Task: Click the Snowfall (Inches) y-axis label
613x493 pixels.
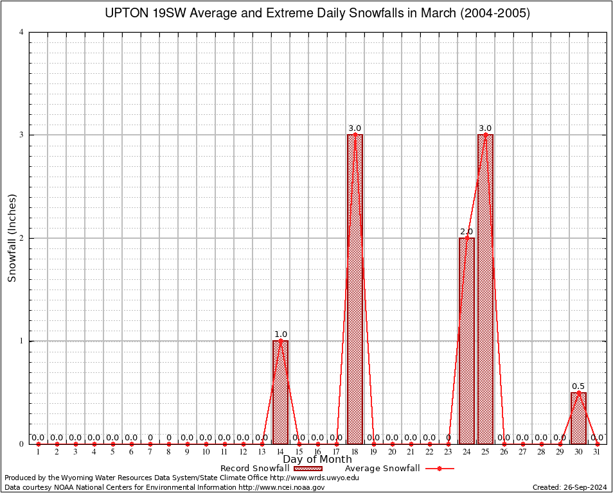Action: [12, 238]
